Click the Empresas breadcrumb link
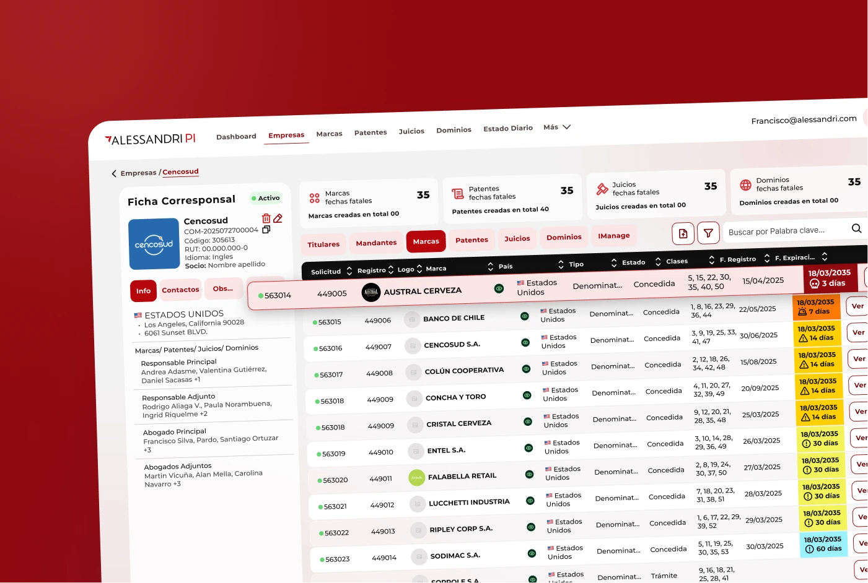The width and height of the screenshot is (868, 583). [x=138, y=173]
